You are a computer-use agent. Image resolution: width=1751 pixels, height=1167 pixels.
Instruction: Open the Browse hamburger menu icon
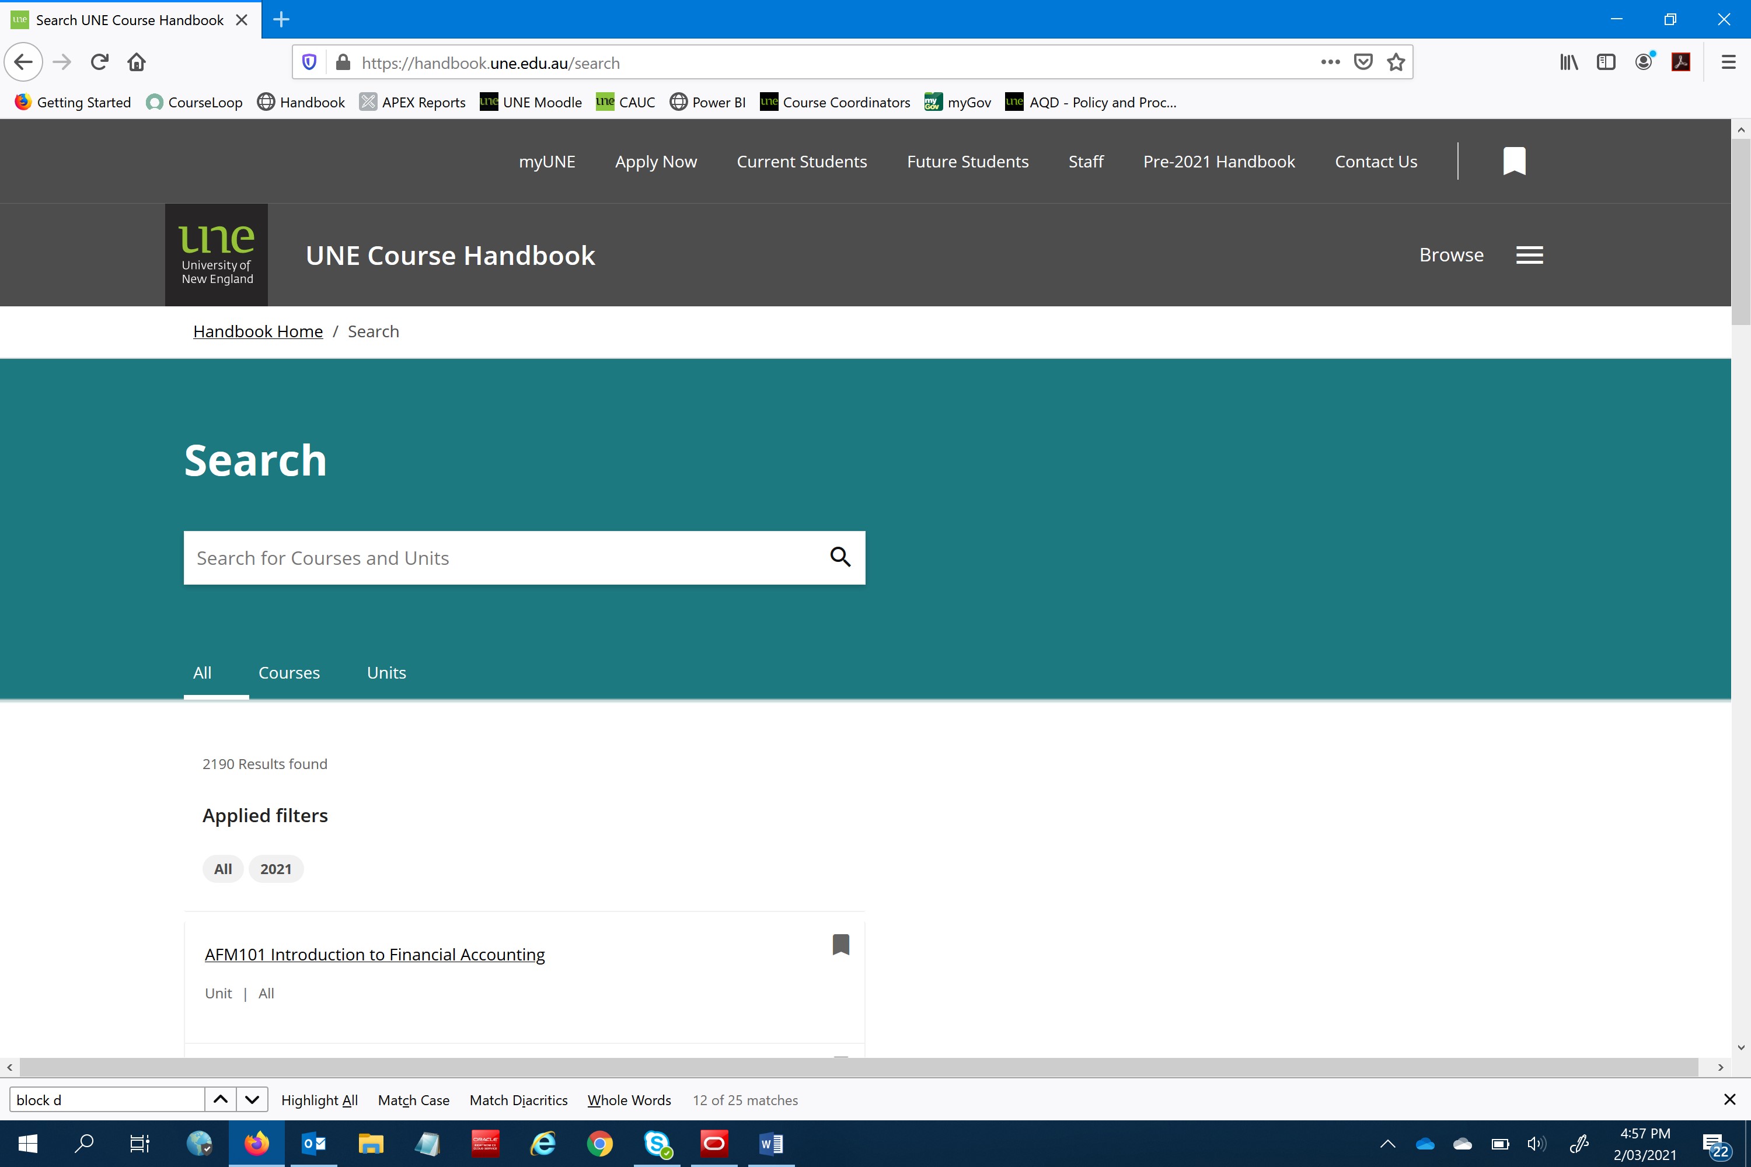(1530, 254)
